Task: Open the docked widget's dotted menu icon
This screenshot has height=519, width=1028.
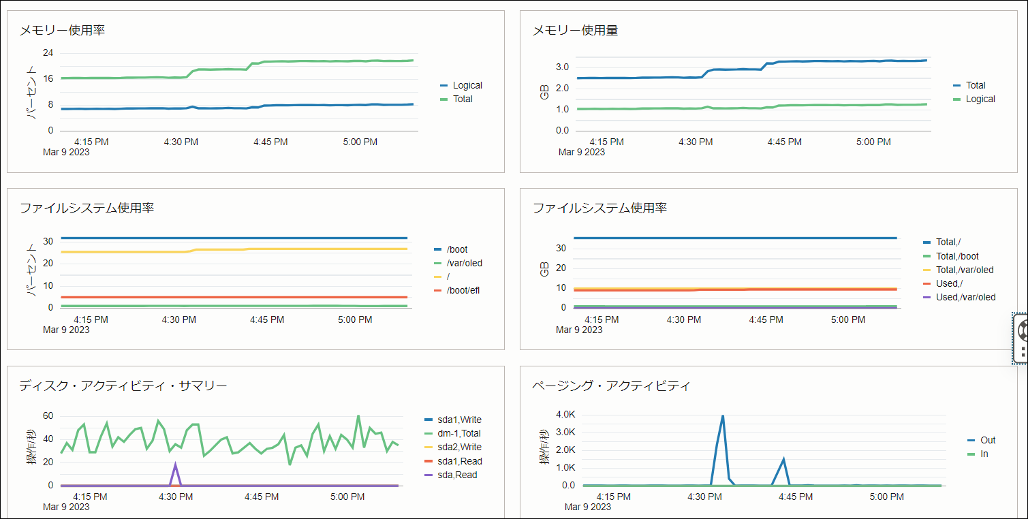Action: (x=1022, y=351)
